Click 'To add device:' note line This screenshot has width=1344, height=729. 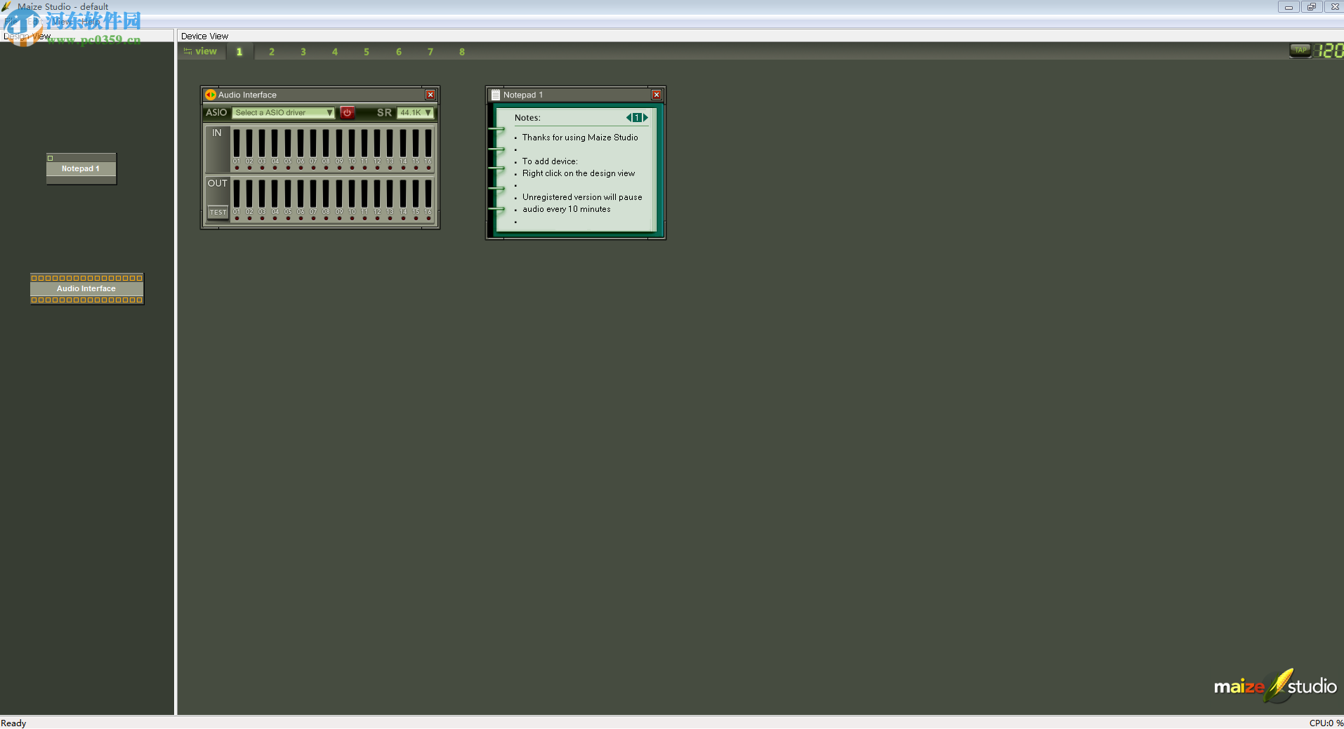[x=550, y=161]
